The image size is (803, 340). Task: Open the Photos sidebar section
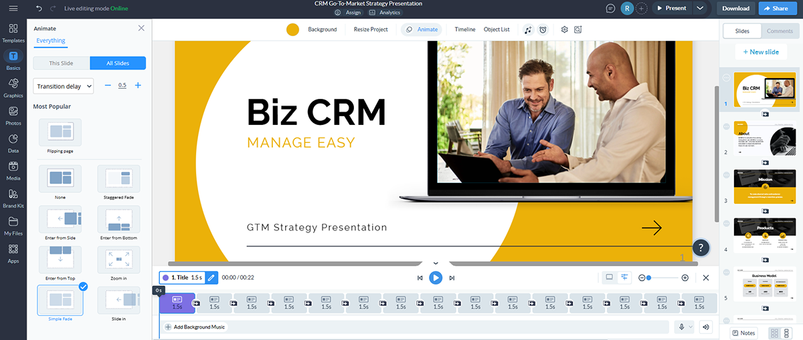click(13, 114)
